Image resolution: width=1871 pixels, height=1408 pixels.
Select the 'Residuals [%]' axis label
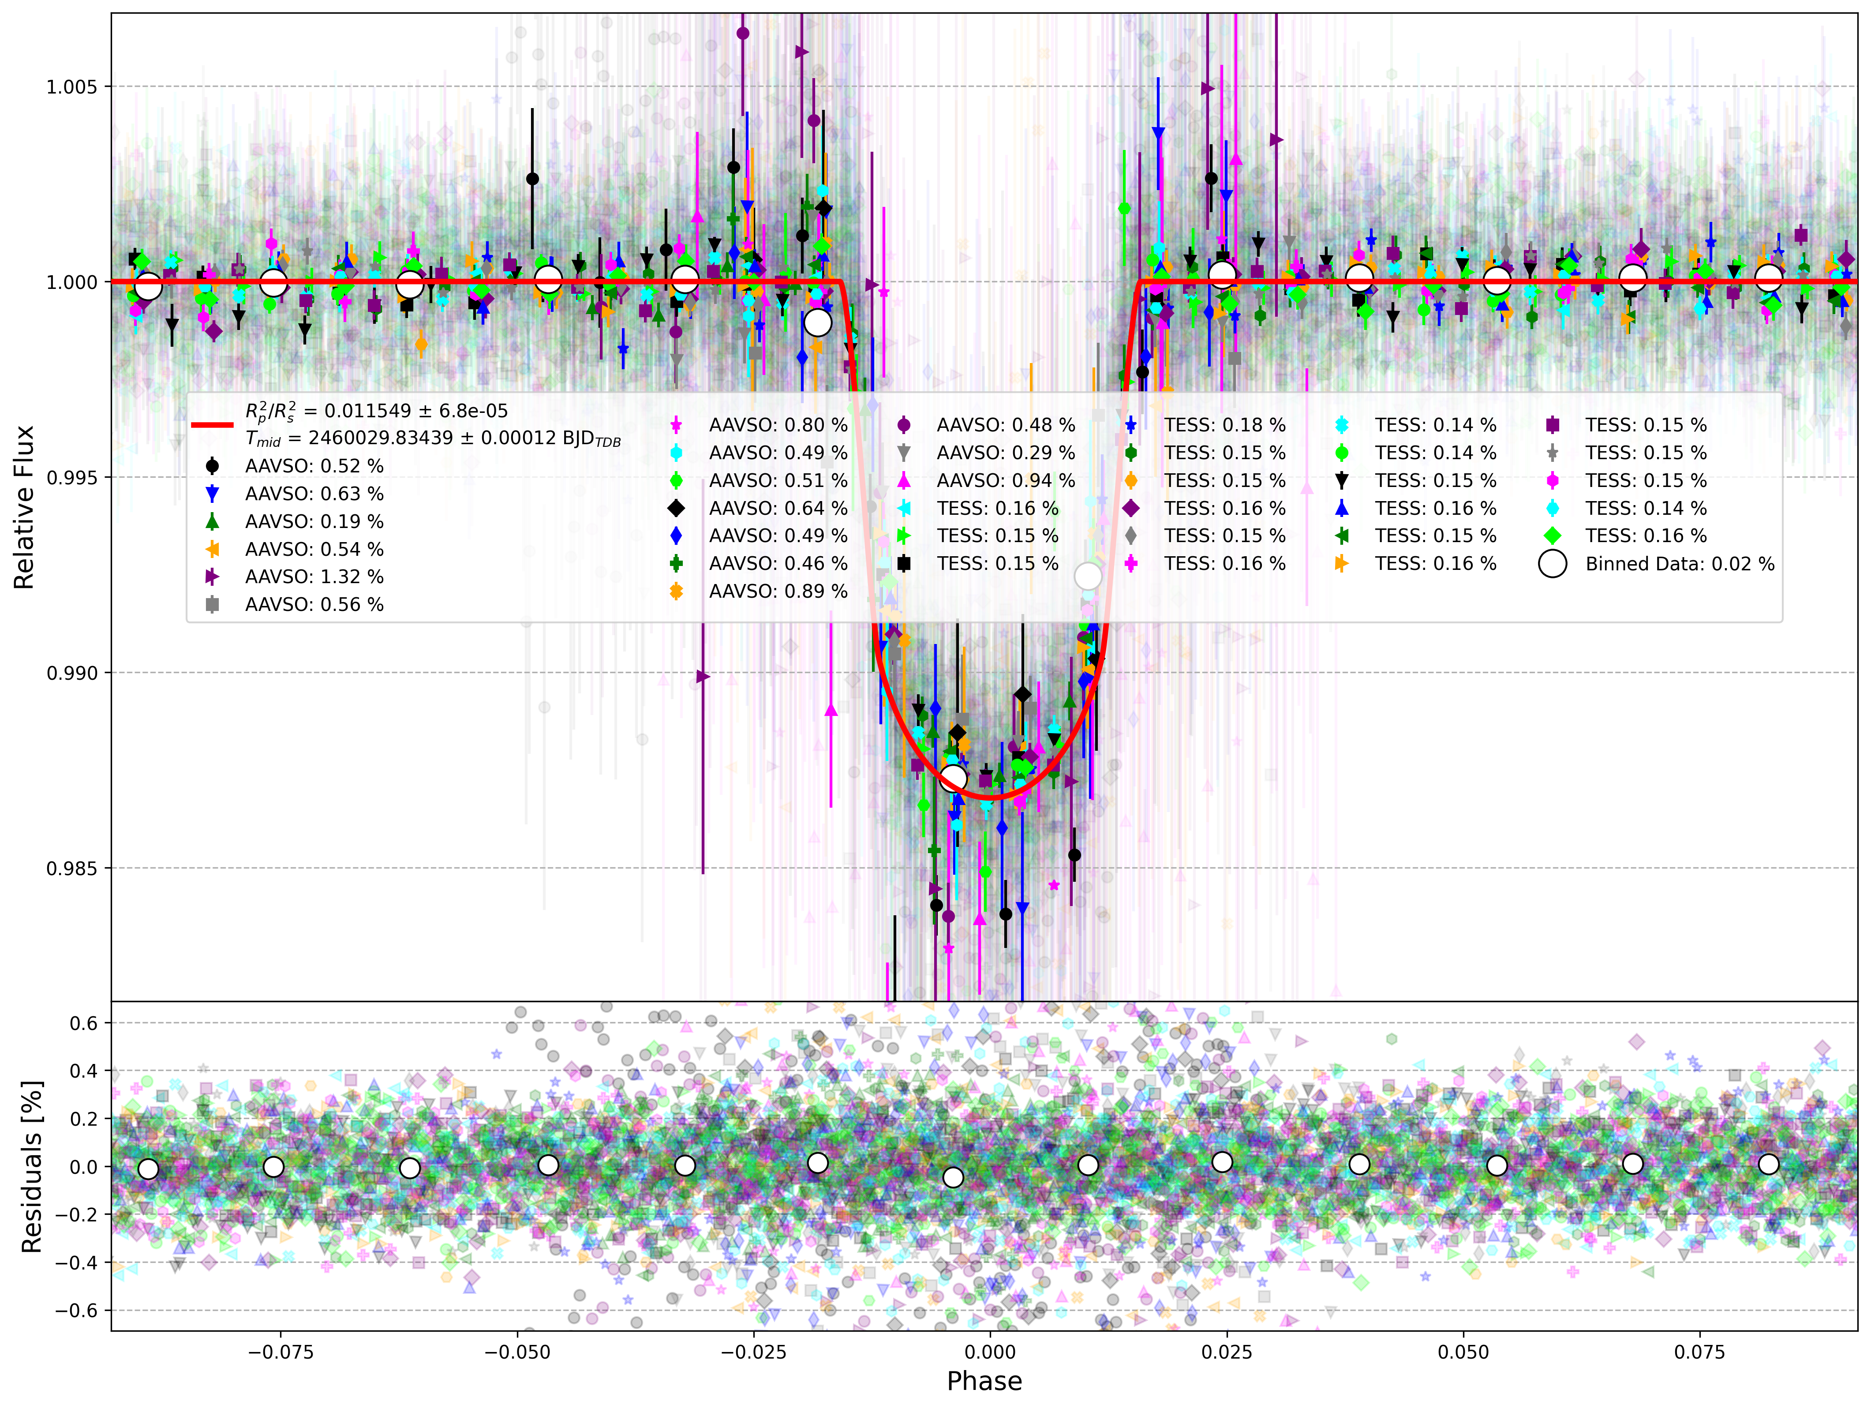click(31, 1166)
